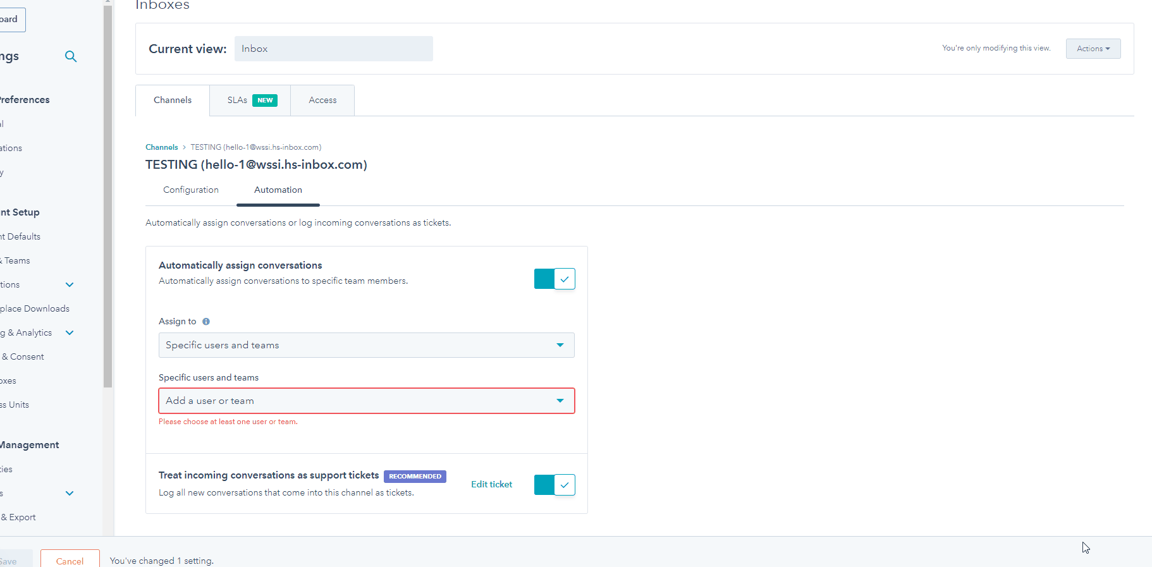Click the 'Please choose at least one user or team.' error
Screen dimensions: 1152x567
(x=228, y=422)
